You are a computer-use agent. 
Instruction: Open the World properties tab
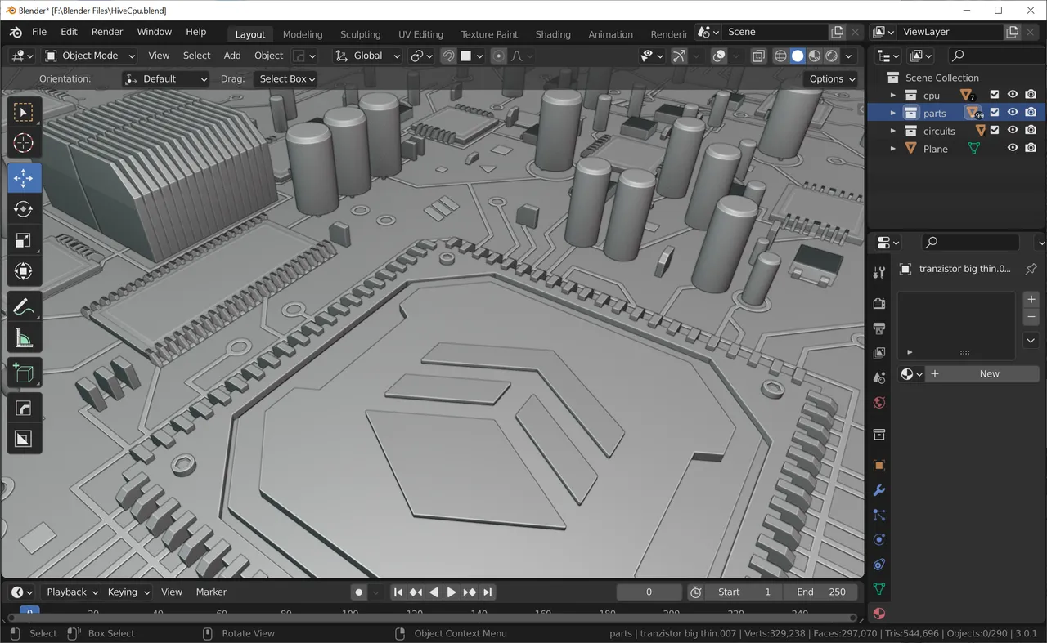click(x=879, y=403)
